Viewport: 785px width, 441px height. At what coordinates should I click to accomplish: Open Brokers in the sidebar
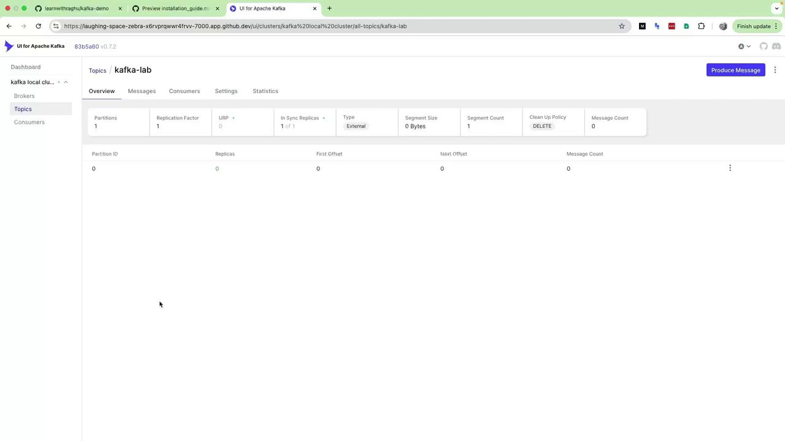(x=25, y=96)
